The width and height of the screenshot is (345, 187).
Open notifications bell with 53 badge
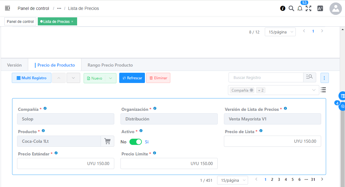(300, 9)
